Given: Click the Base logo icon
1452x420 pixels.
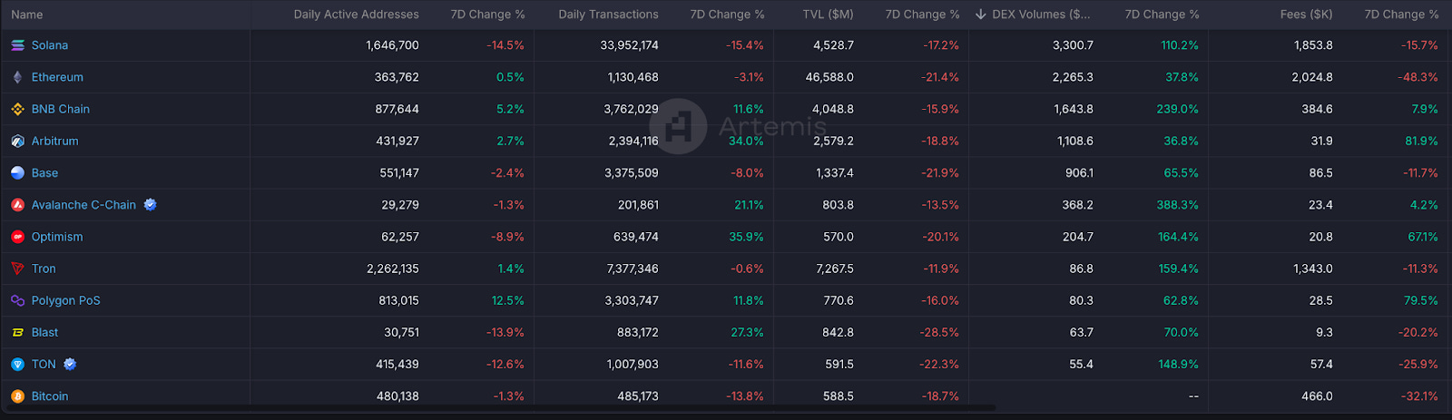Looking at the screenshot, I should 17,173.
